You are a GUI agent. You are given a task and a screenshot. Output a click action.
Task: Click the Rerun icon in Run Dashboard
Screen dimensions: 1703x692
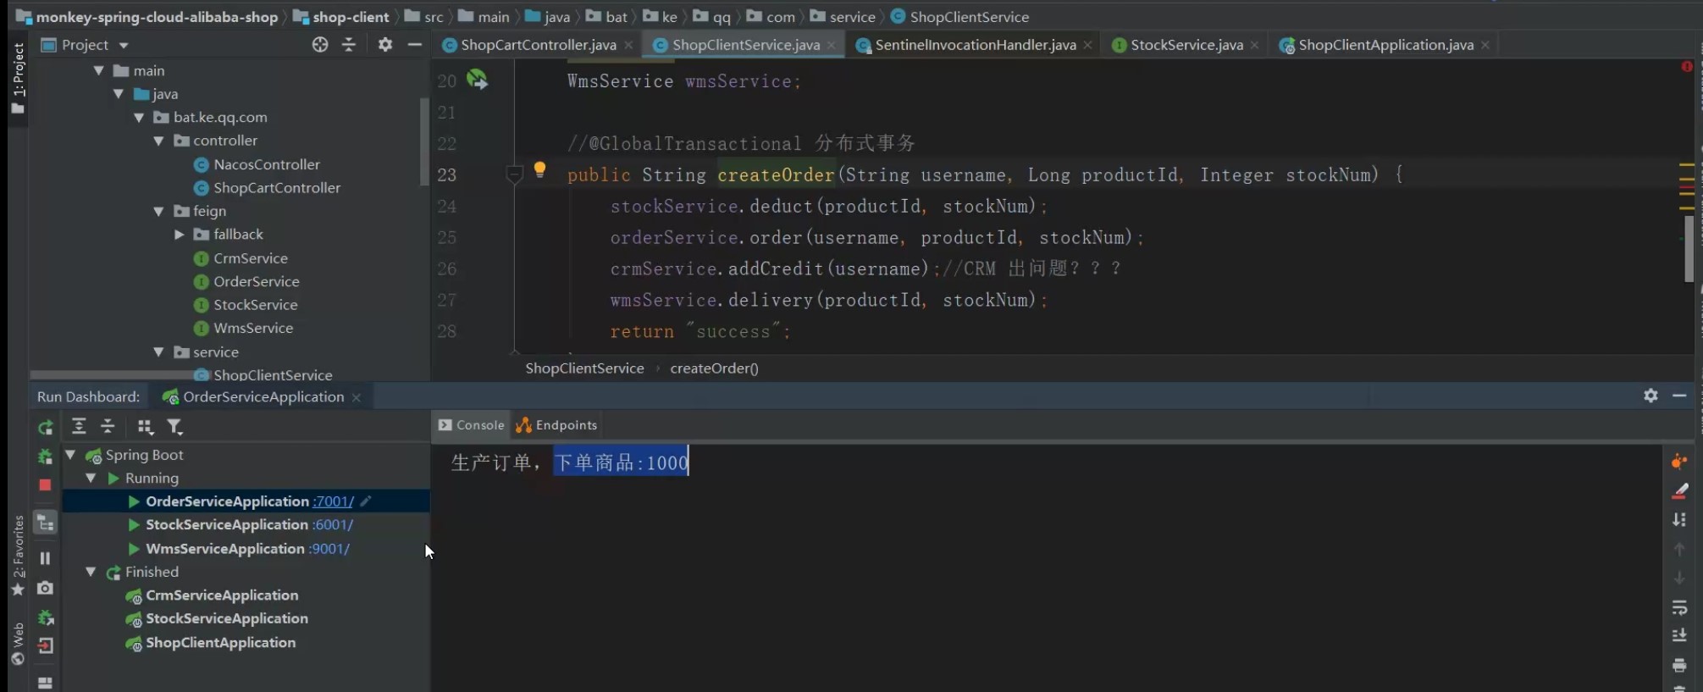[x=46, y=428]
